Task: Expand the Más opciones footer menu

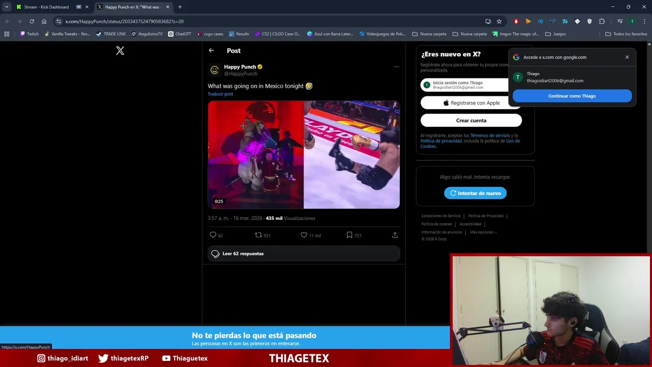Action: pos(483,232)
